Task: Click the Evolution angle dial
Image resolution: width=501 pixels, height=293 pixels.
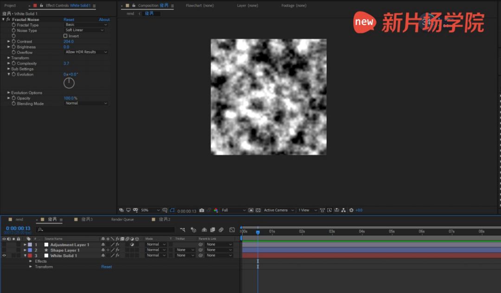Action: click(69, 83)
